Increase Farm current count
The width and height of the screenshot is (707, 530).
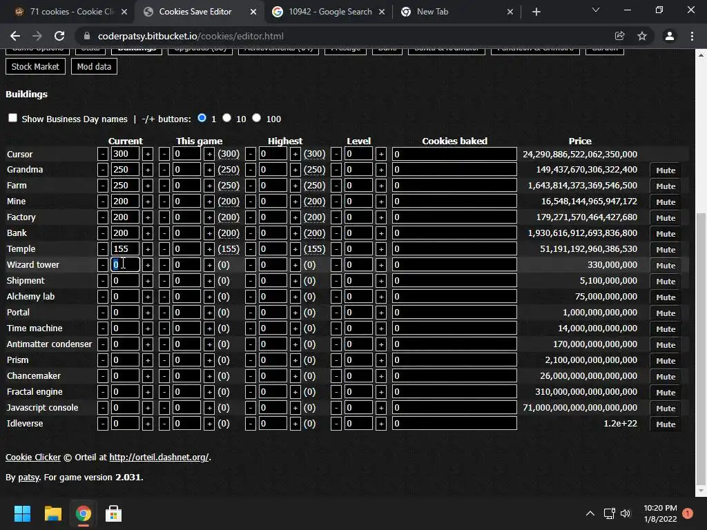(148, 186)
